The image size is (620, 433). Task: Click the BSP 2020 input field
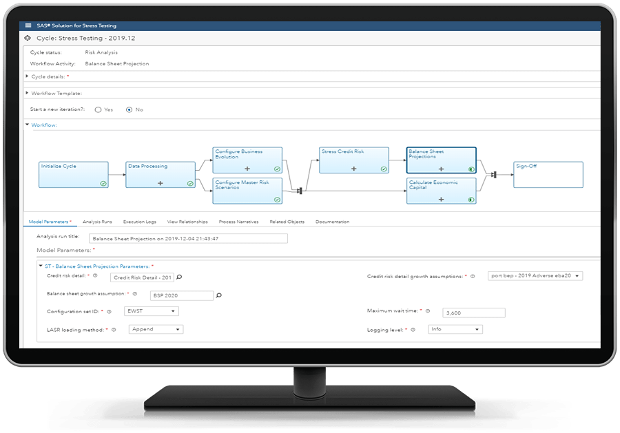click(182, 295)
